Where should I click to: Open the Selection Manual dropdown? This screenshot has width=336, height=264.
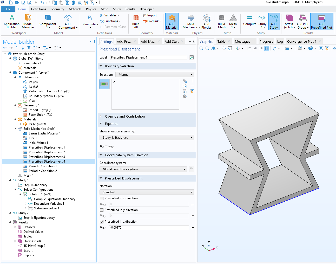pyautogui.click(x=155, y=75)
